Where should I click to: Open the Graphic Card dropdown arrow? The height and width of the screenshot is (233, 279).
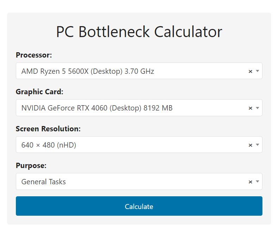258,108
